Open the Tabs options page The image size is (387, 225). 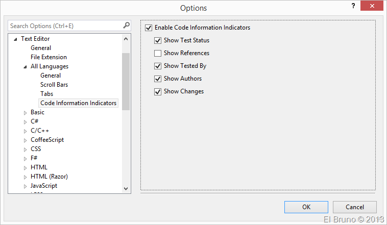point(46,94)
